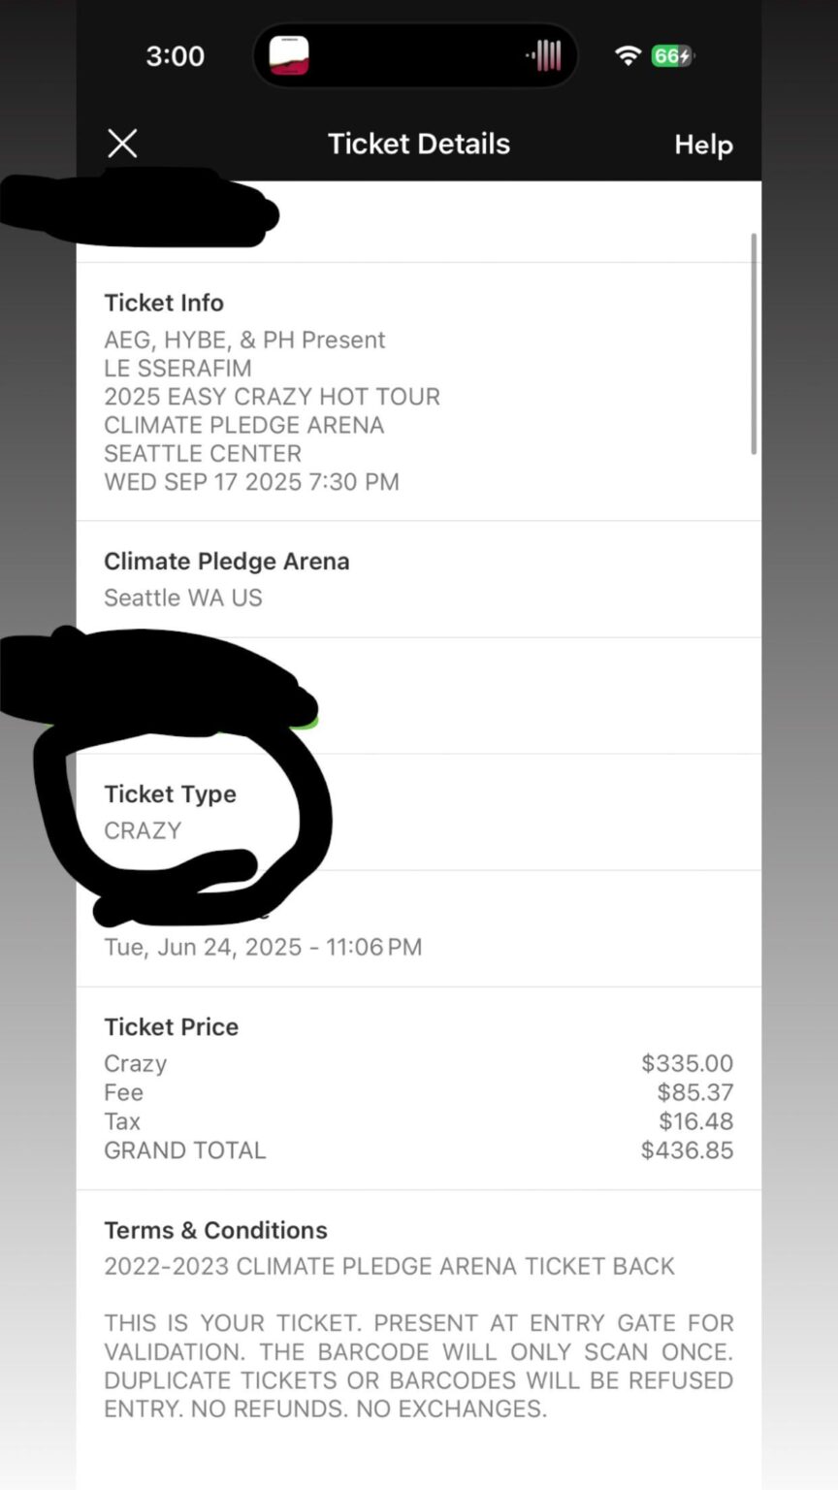Image resolution: width=838 pixels, height=1490 pixels.
Task: Tap the $85.37 fee amount
Action: click(x=694, y=1093)
